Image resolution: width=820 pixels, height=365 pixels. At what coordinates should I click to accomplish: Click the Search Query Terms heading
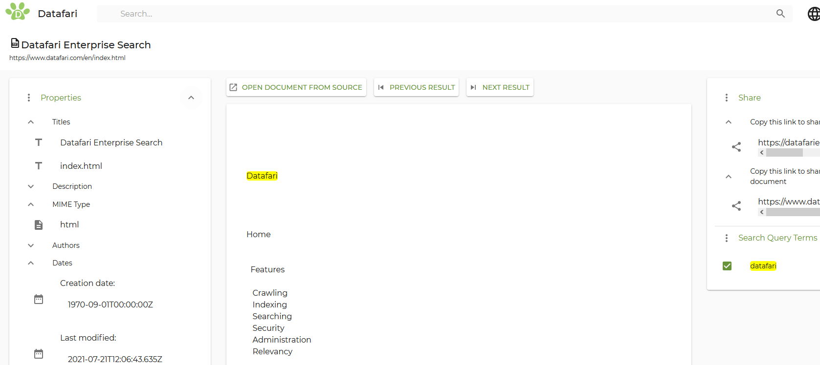tap(777, 238)
